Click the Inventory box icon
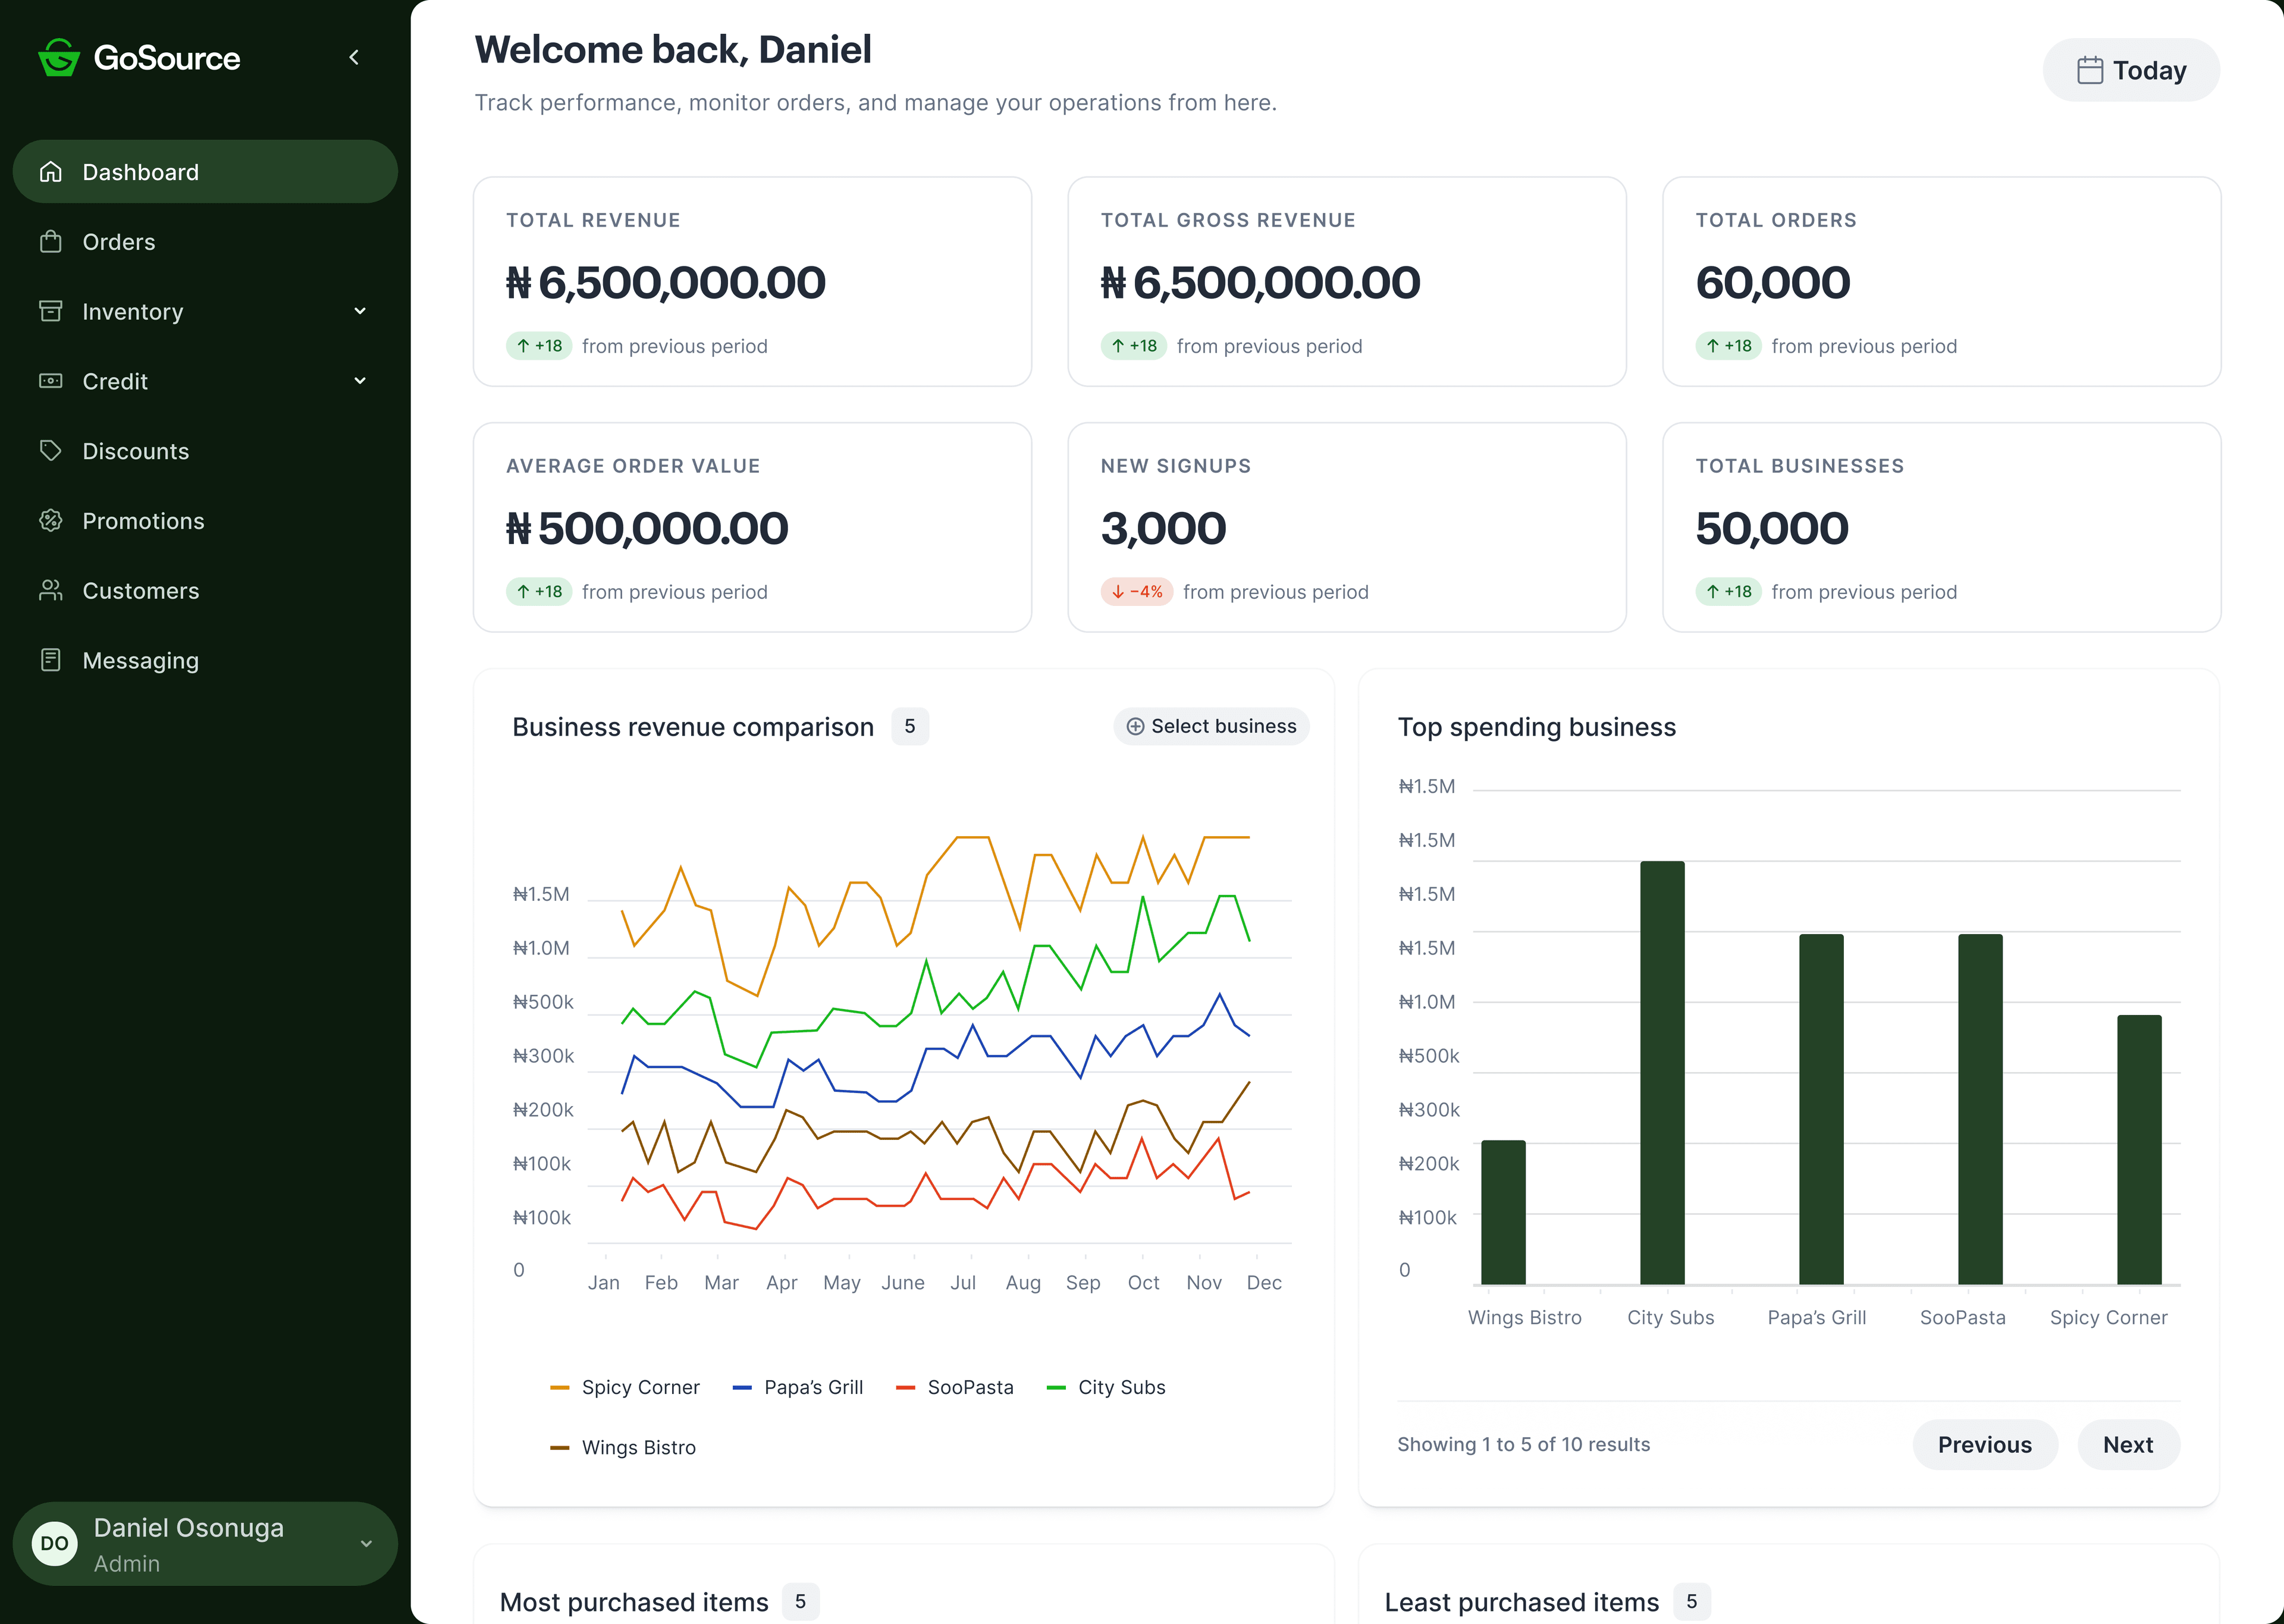 pyautogui.click(x=51, y=311)
